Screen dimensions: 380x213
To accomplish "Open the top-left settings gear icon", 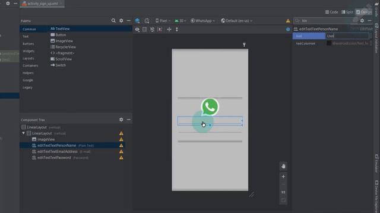I will pos(8,4).
